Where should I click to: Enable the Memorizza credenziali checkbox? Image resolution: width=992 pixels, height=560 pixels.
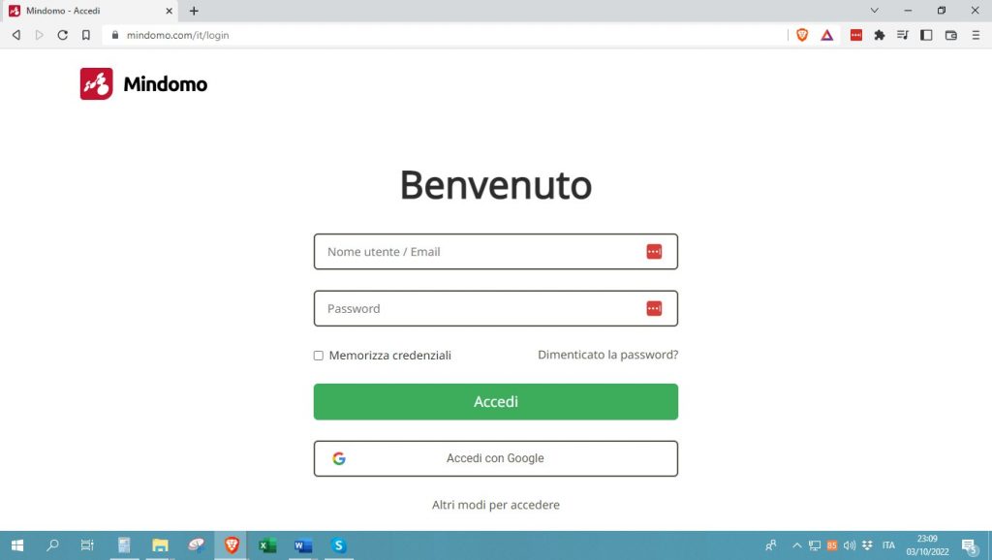(318, 356)
